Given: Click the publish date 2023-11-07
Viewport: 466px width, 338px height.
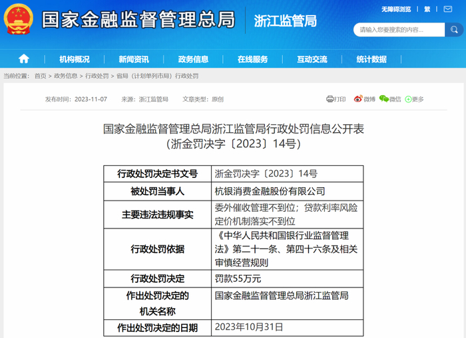Looking at the screenshot, I should coord(91,100).
